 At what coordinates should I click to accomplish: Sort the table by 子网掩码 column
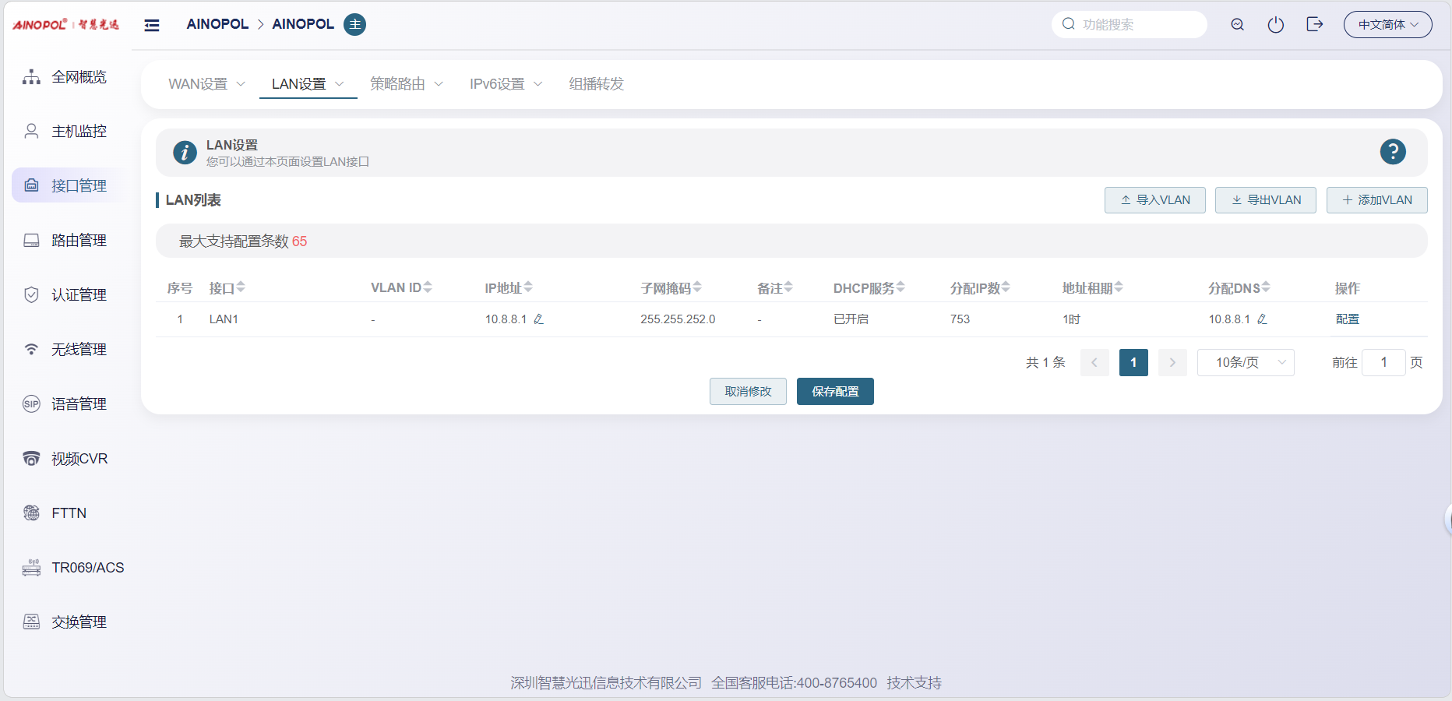[x=697, y=287]
